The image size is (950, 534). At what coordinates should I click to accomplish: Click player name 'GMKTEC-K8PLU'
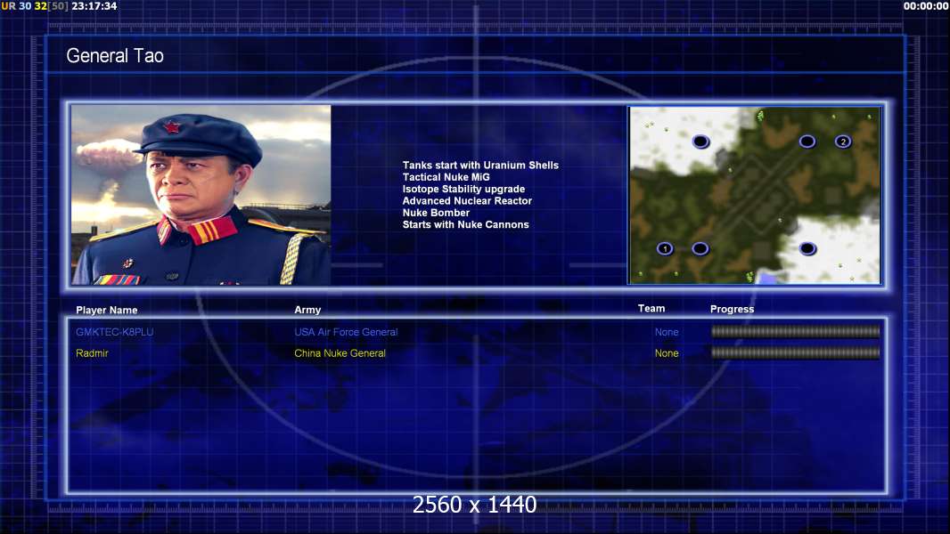pyautogui.click(x=114, y=332)
